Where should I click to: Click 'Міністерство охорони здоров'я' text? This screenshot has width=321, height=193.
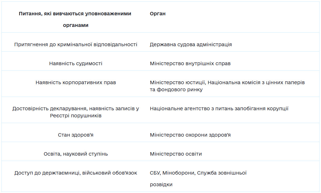click(x=190, y=135)
